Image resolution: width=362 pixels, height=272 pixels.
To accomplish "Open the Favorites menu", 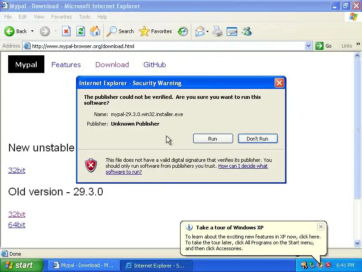I will pyautogui.click(x=62, y=17).
